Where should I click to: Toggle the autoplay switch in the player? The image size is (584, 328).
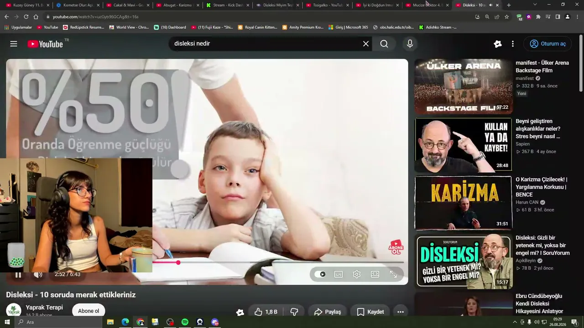coord(320,274)
